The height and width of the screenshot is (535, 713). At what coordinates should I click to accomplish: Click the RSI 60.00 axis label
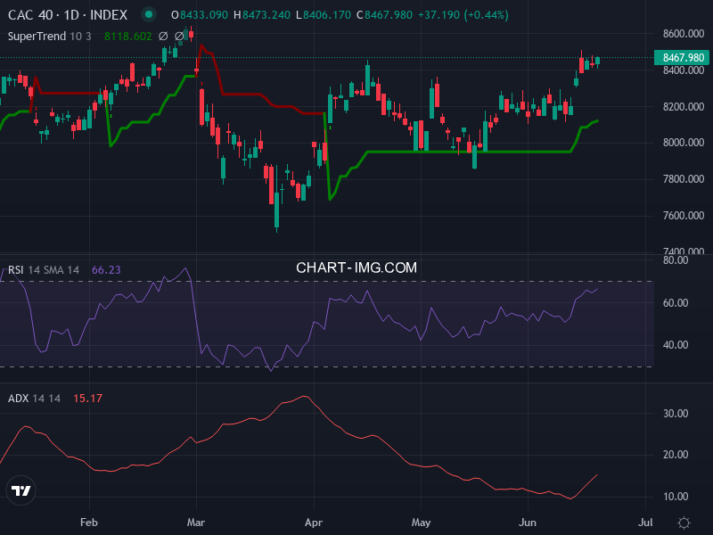click(676, 303)
